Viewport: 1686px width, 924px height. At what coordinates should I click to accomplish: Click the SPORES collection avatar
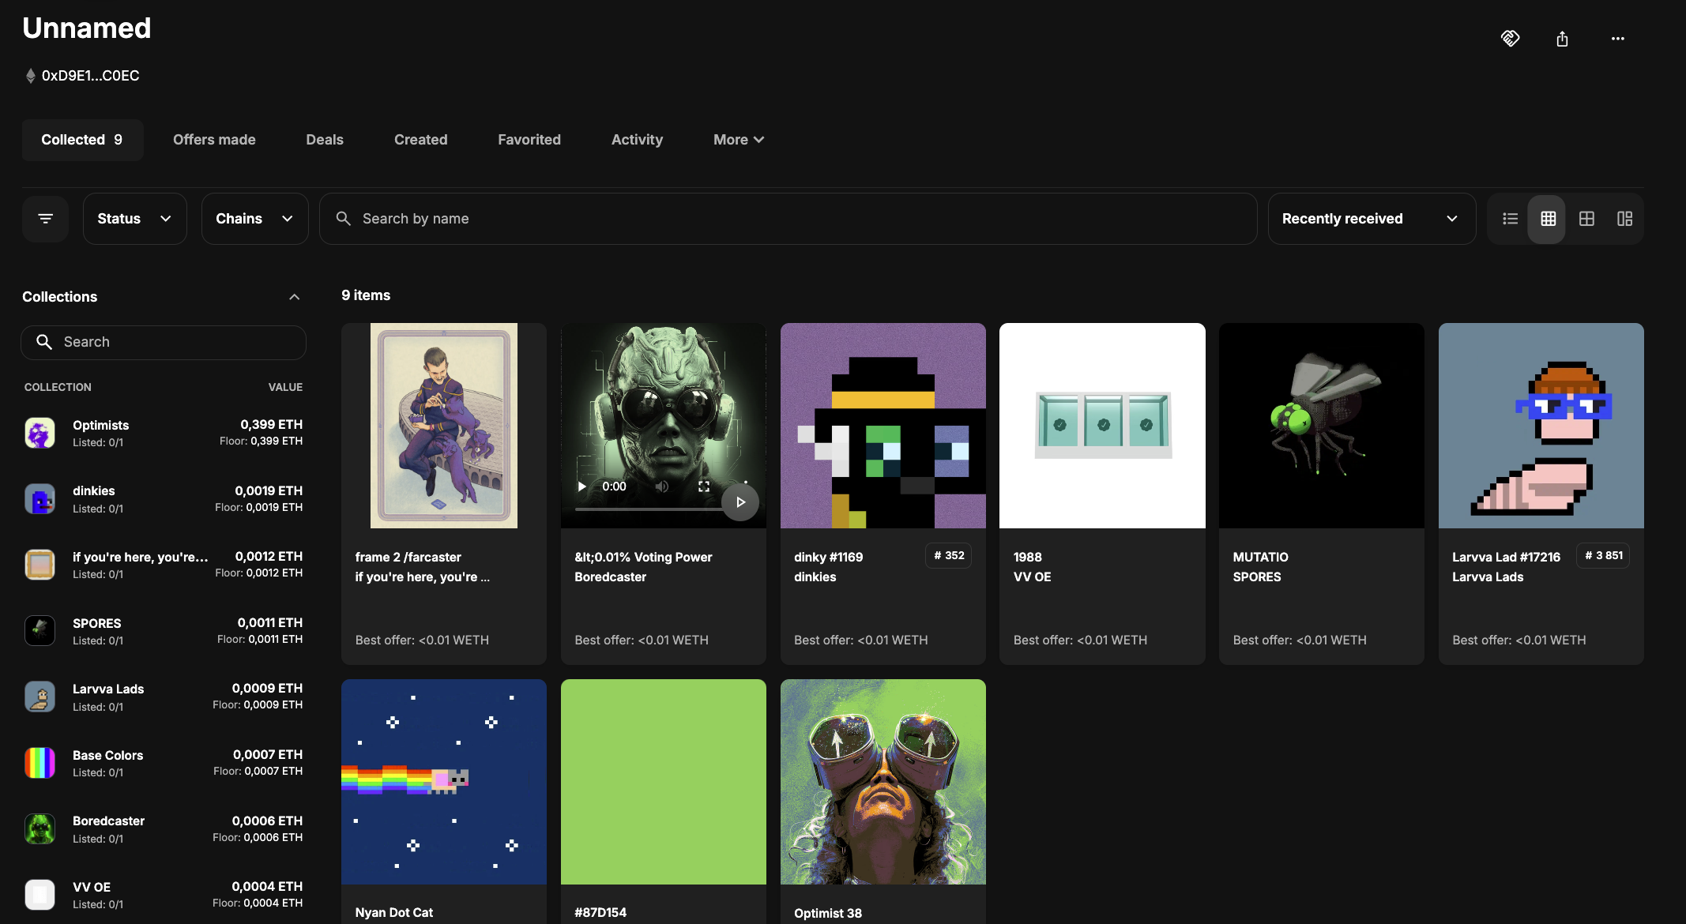(x=40, y=631)
